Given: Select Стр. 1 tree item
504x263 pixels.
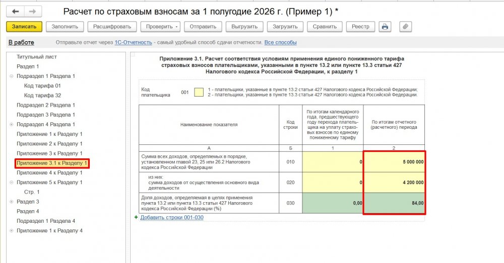Looking at the screenshot, I should click(x=32, y=192).
